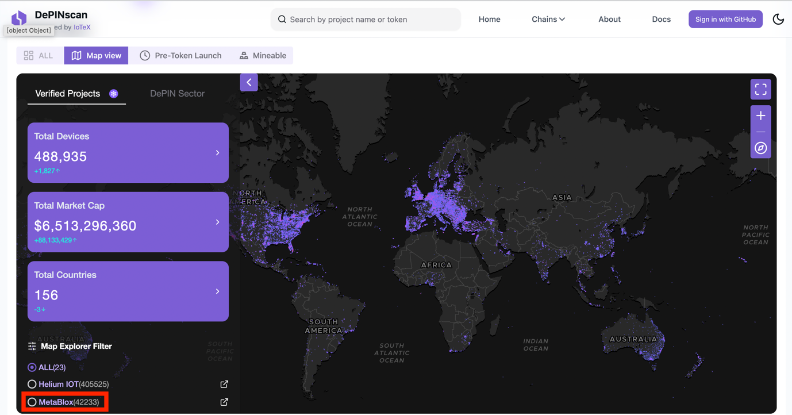The height and width of the screenshot is (415, 792).
Task: Click Sign in with GitHub button
Action: coord(725,19)
